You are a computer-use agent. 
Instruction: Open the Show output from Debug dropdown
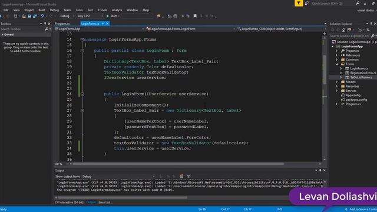coord(118,177)
